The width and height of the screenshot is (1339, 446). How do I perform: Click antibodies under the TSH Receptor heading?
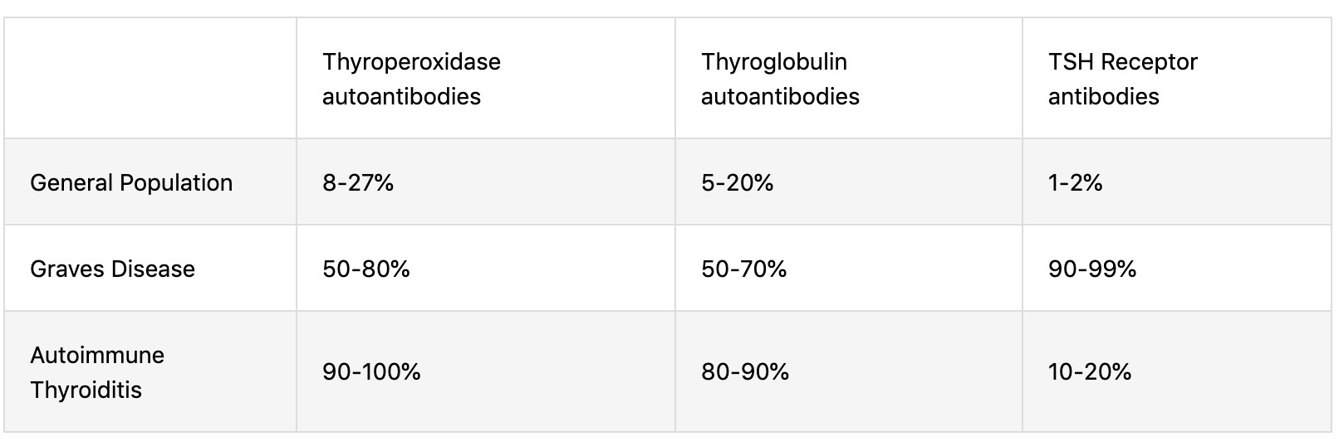coord(1103,97)
